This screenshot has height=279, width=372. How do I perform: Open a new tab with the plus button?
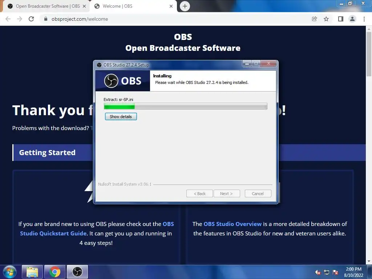pos(185,6)
